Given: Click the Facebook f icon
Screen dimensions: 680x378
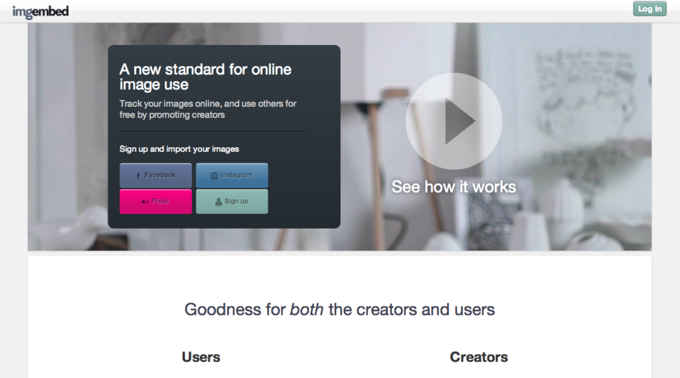Looking at the screenshot, I should (x=138, y=175).
